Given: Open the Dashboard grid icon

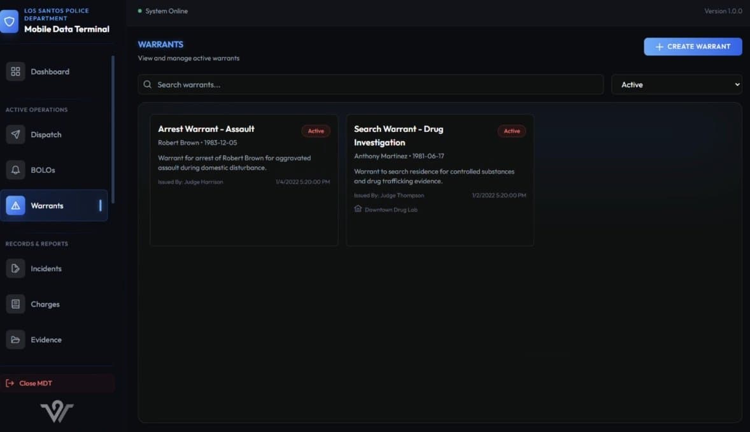Looking at the screenshot, I should pyautogui.click(x=15, y=72).
